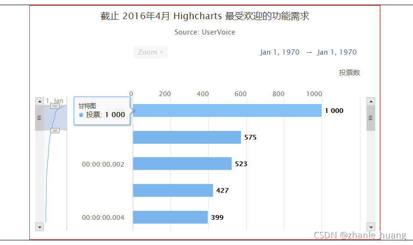Click the bar with value 427

pos(173,190)
